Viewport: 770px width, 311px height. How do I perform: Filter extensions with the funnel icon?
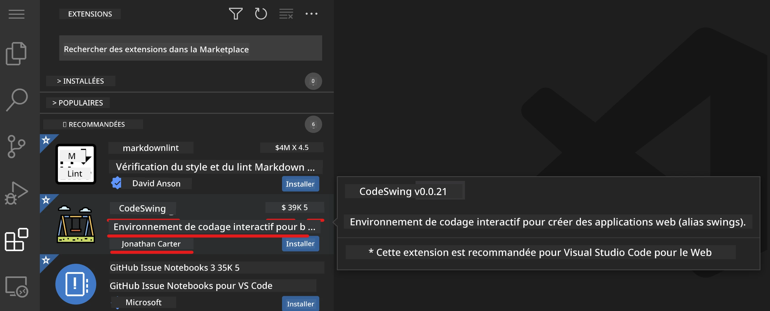[x=235, y=14]
